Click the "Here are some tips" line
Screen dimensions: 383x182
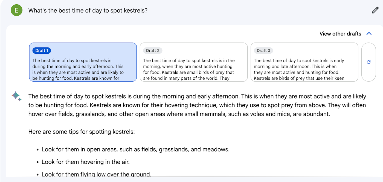[x=82, y=132]
